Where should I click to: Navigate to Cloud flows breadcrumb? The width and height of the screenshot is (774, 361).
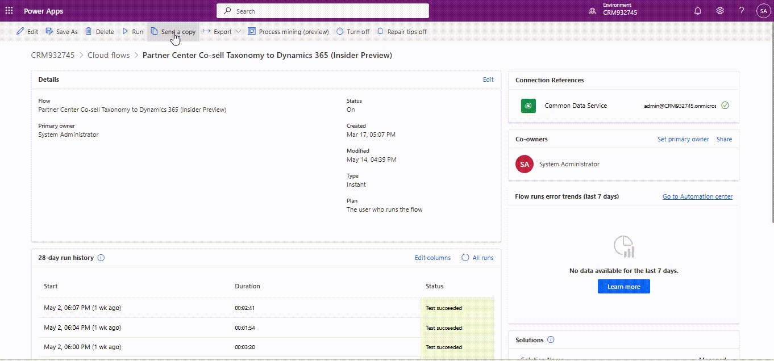coord(109,55)
